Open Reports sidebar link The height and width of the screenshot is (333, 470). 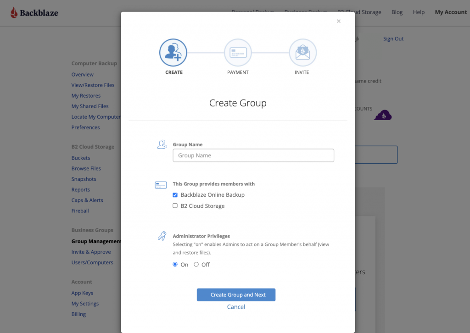pos(81,190)
